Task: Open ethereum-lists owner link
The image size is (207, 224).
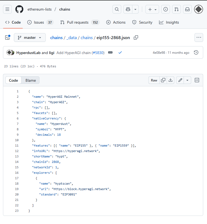Action: click(x=39, y=9)
